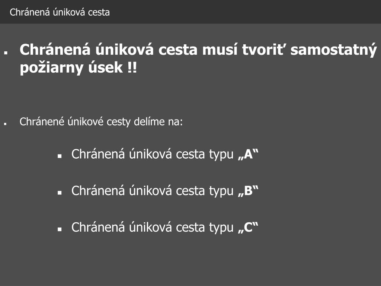Click the word 'cesta' in the „B“ line
381x286 pixels.
pos(190,191)
